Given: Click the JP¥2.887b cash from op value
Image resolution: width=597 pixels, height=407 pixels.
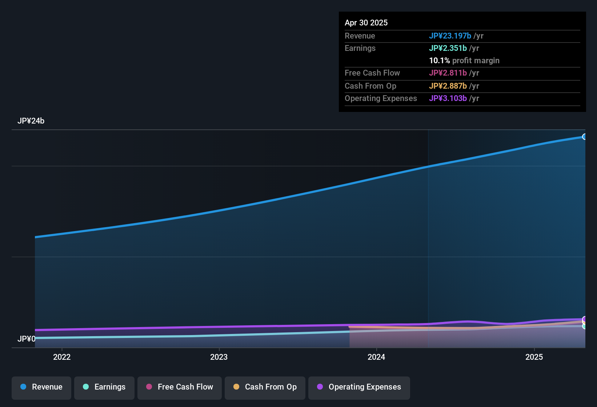Looking at the screenshot, I should coord(448,86).
